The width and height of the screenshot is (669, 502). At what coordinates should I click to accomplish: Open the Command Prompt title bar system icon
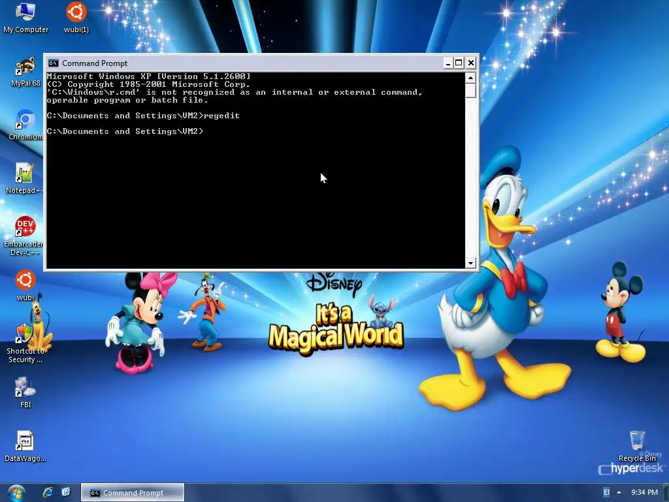[x=53, y=63]
